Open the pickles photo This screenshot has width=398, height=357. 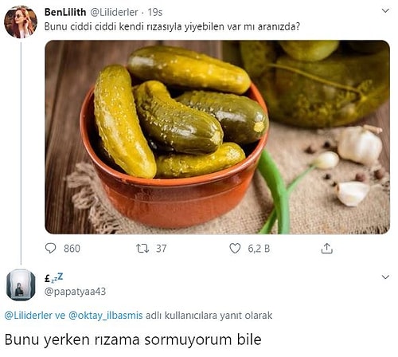point(217,137)
